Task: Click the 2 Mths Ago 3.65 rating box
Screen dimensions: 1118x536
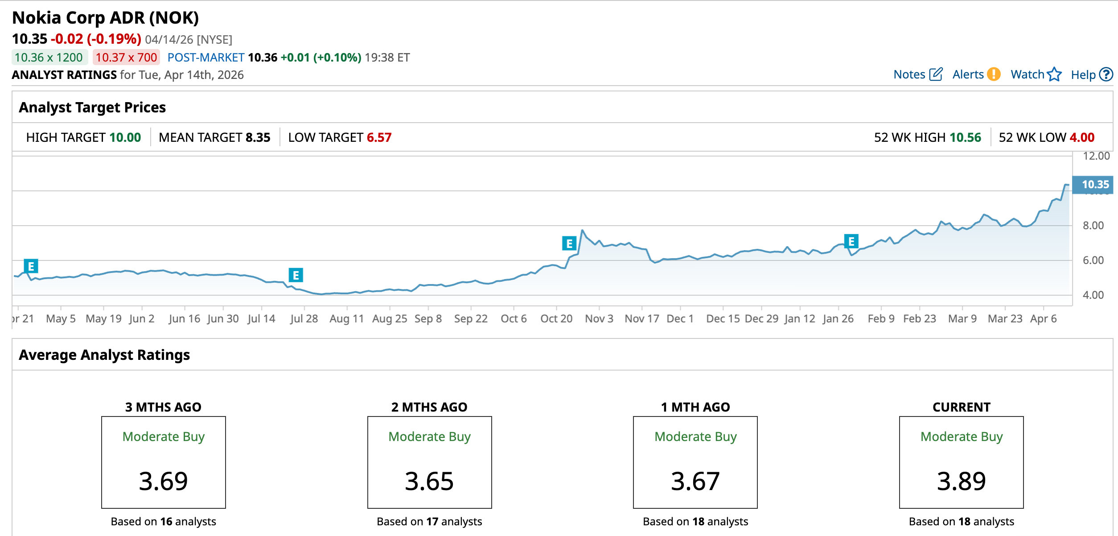Action: point(429,462)
